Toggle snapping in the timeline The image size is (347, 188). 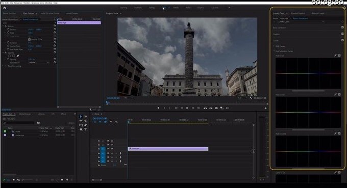pos(100,122)
